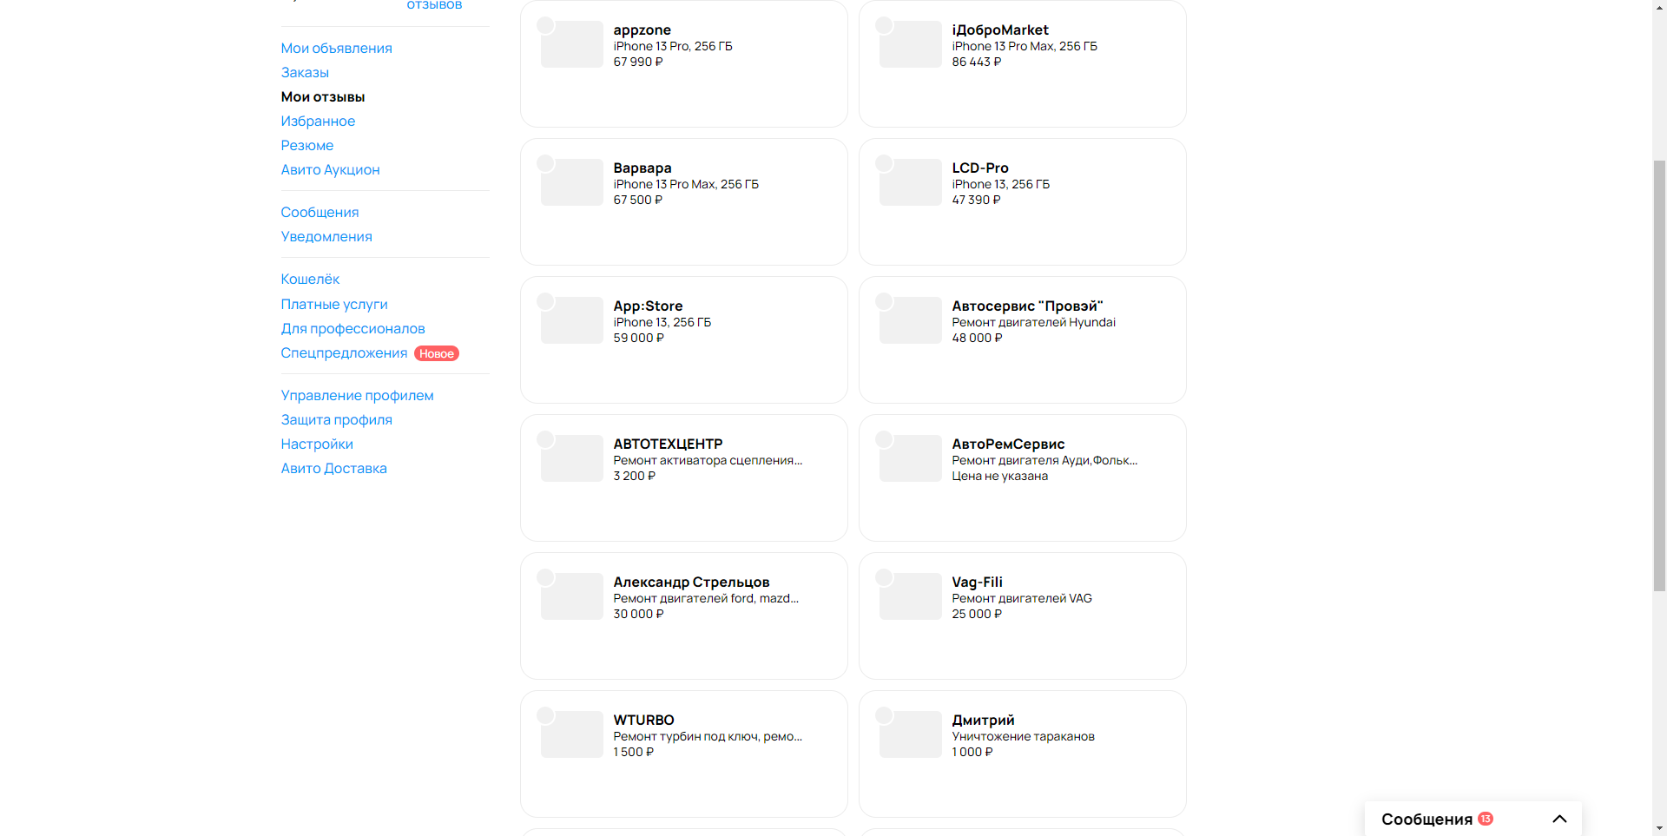
Task: Open Управление профилем settings
Action: (x=357, y=395)
